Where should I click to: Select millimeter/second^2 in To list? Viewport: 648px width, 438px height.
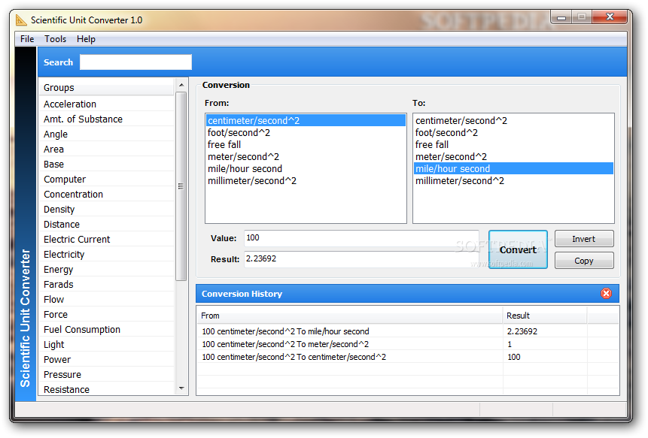[513, 180]
